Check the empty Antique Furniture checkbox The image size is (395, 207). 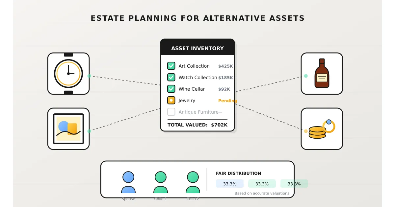[x=171, y=112]
